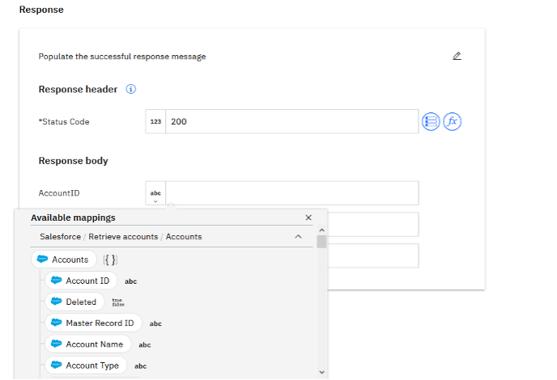Open the Response header info icon
Viewport: 557px width, 380px height.
[130, 89]
